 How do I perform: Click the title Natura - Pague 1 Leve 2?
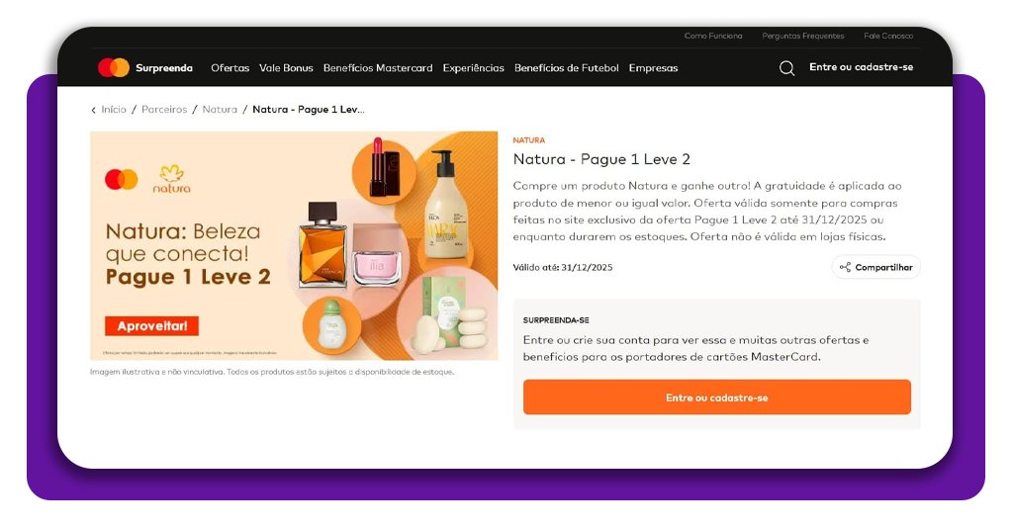click(601, 159)
